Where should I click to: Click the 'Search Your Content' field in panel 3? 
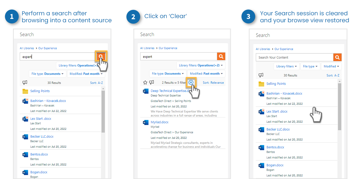(295, 57)
